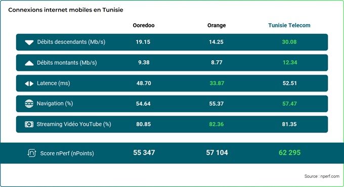This screenshot has height=187, width=344.
Task: Click Orange nPerf score 57 104
Action: [217, 153]
